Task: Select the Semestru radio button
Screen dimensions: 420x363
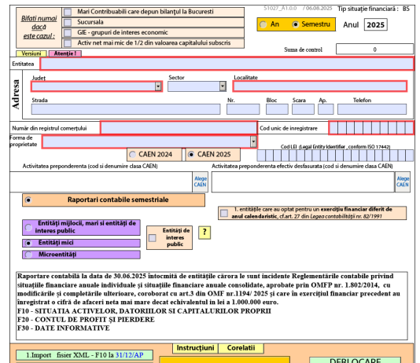Action: pyautogui.click(x=296, y=24)
